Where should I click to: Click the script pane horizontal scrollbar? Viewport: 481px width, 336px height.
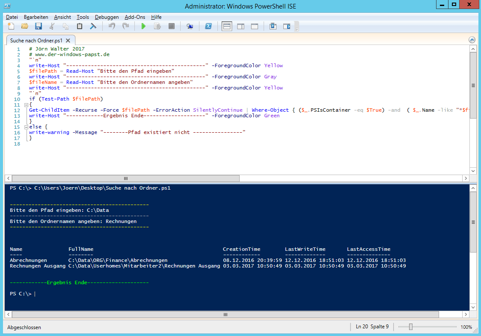126,178
